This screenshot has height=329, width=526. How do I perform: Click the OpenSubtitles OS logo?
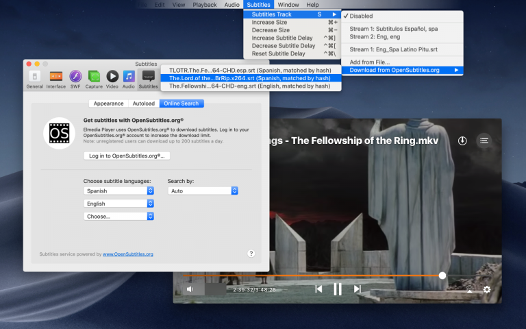point(59,133)
